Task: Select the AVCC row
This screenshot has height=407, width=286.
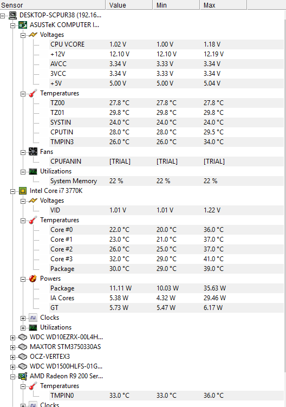Action: (x=166, y=64)
